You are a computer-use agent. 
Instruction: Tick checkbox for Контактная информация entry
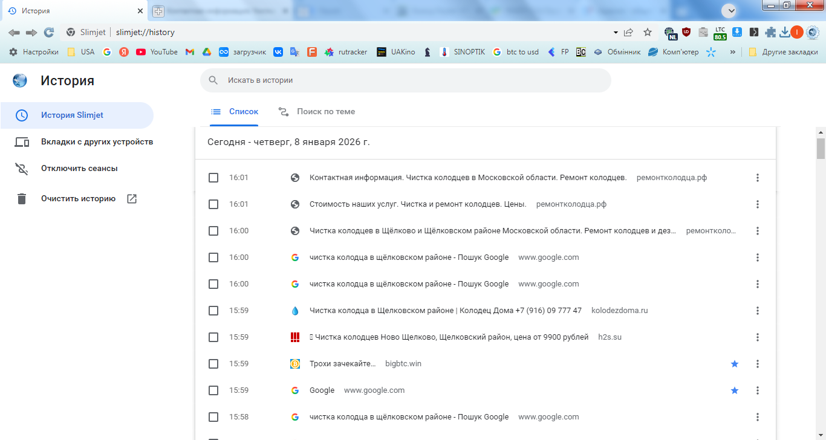coord(213,178)
